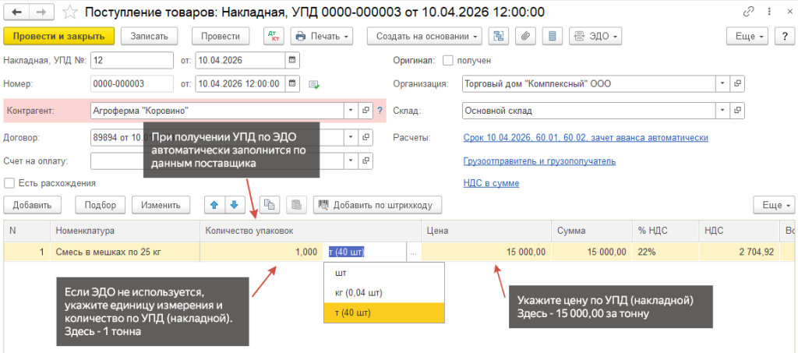Click Добавить по штрихкоду button
The width and height of the screenshot is (798, 353).
tap(377, 205)
